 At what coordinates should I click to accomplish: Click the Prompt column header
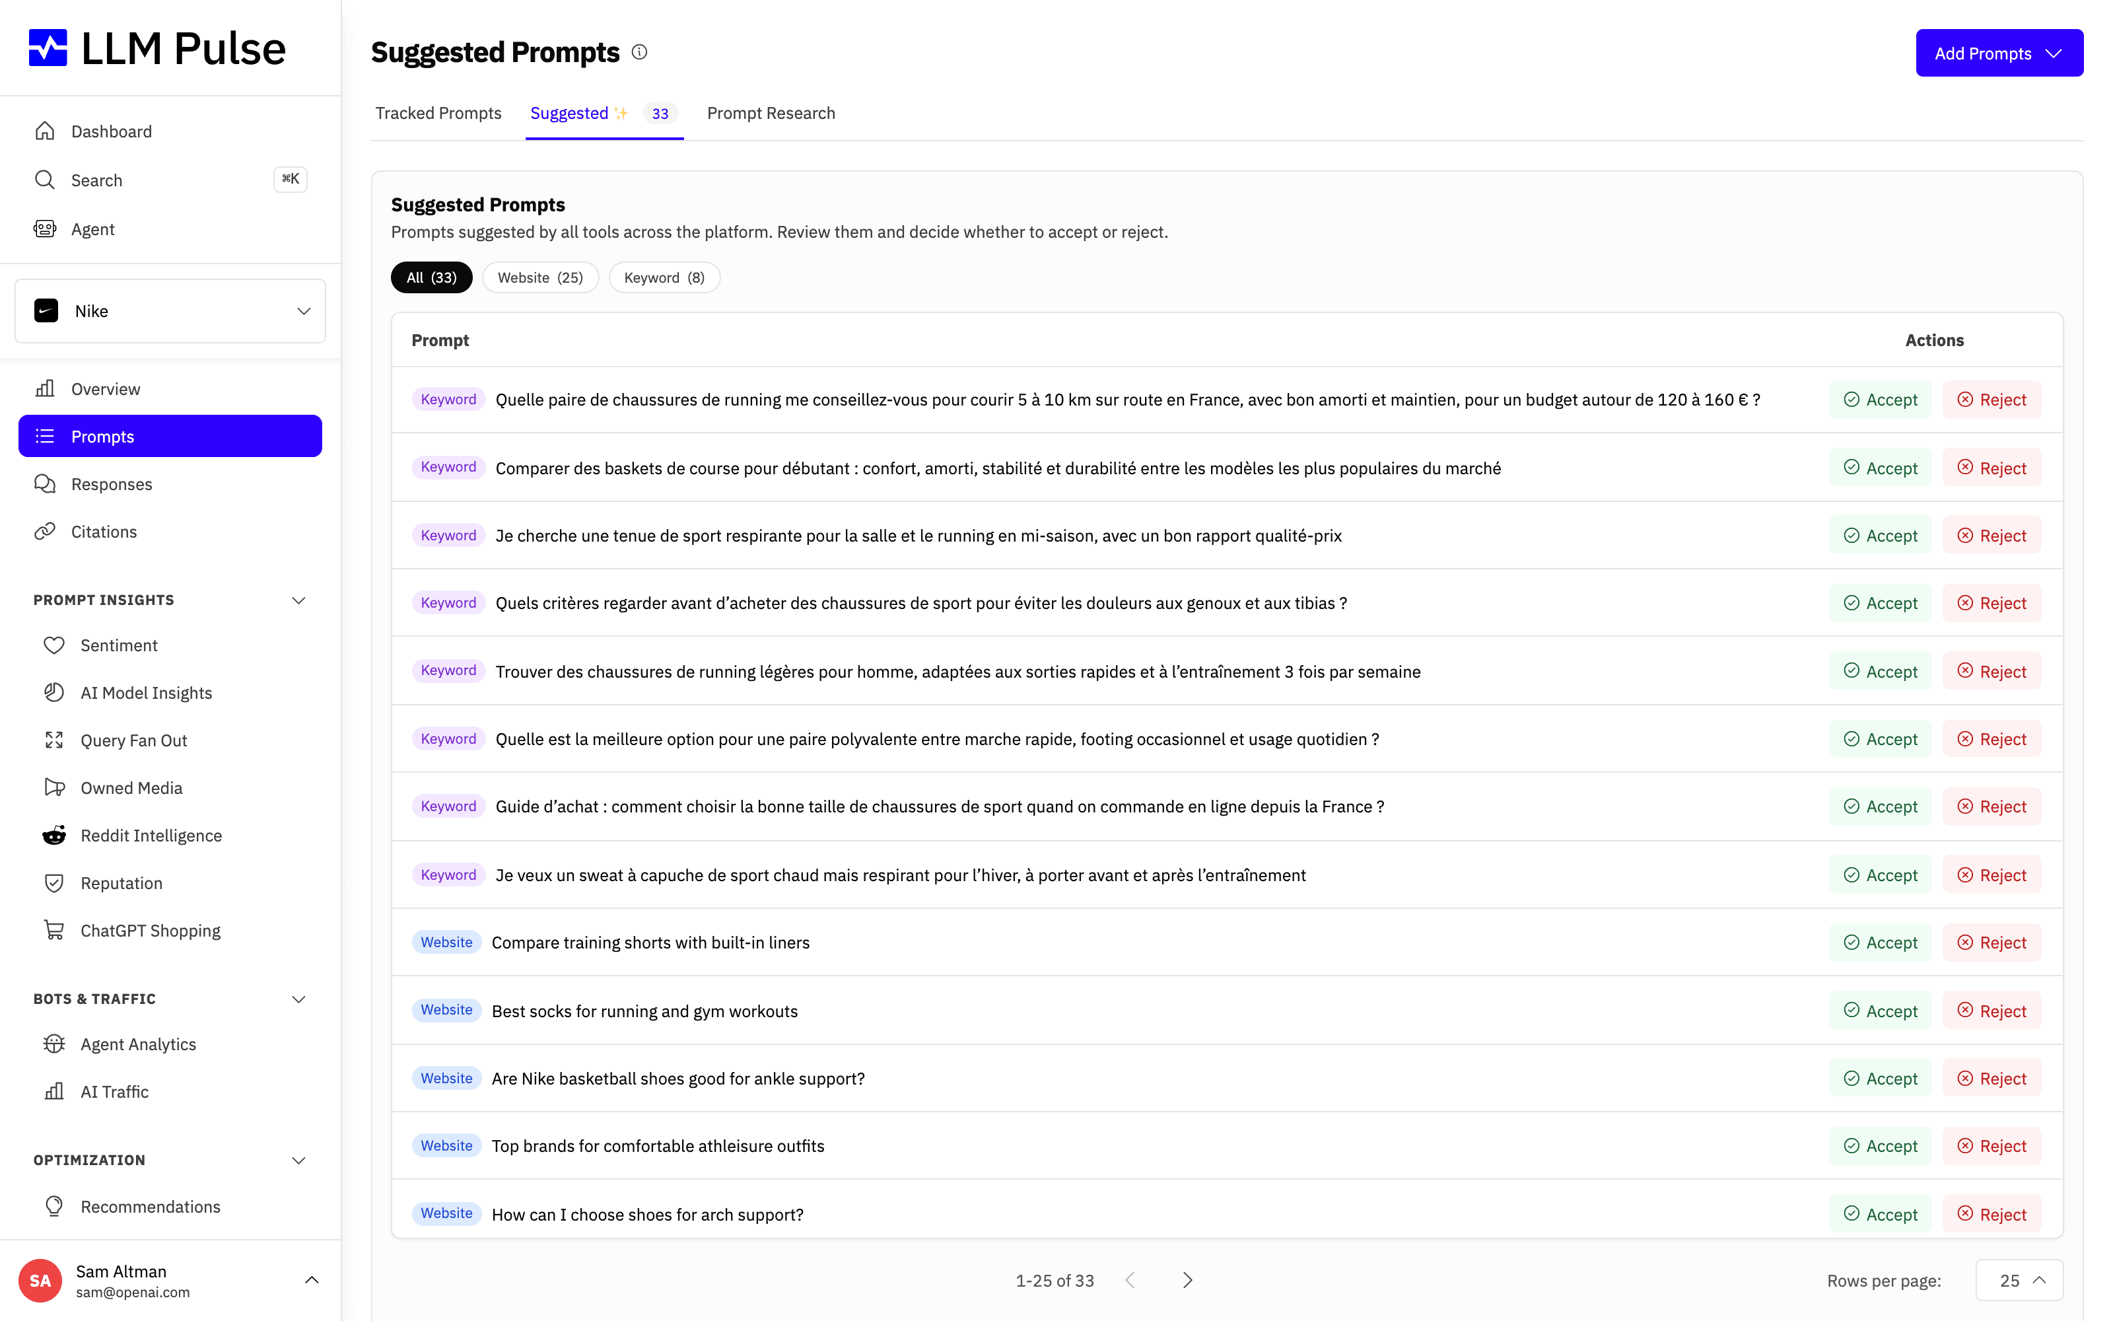pyautogui.click(x=440, y=340)
